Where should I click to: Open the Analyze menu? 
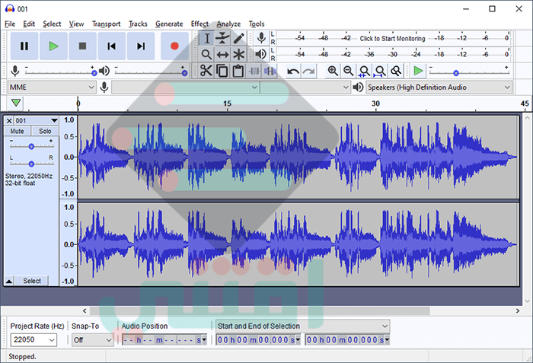[228, 24]
